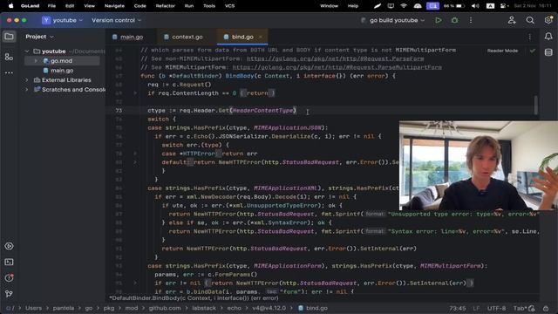Collapse the youtube root folder
Screen dimensions: 558x314
[x=27, y=51]
